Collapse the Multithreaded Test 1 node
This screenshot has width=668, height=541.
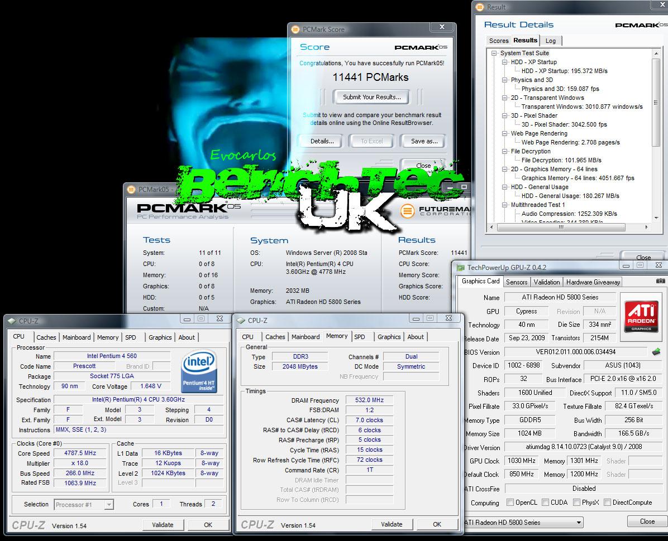505,205
